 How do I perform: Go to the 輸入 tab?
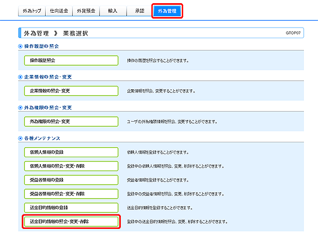coord(112,11)
